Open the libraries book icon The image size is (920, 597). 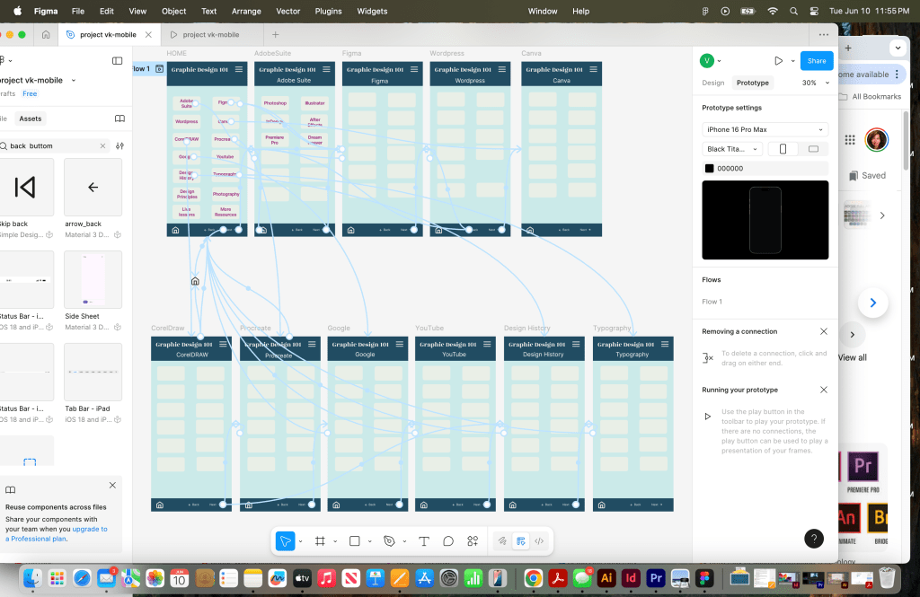click(119, 119)
